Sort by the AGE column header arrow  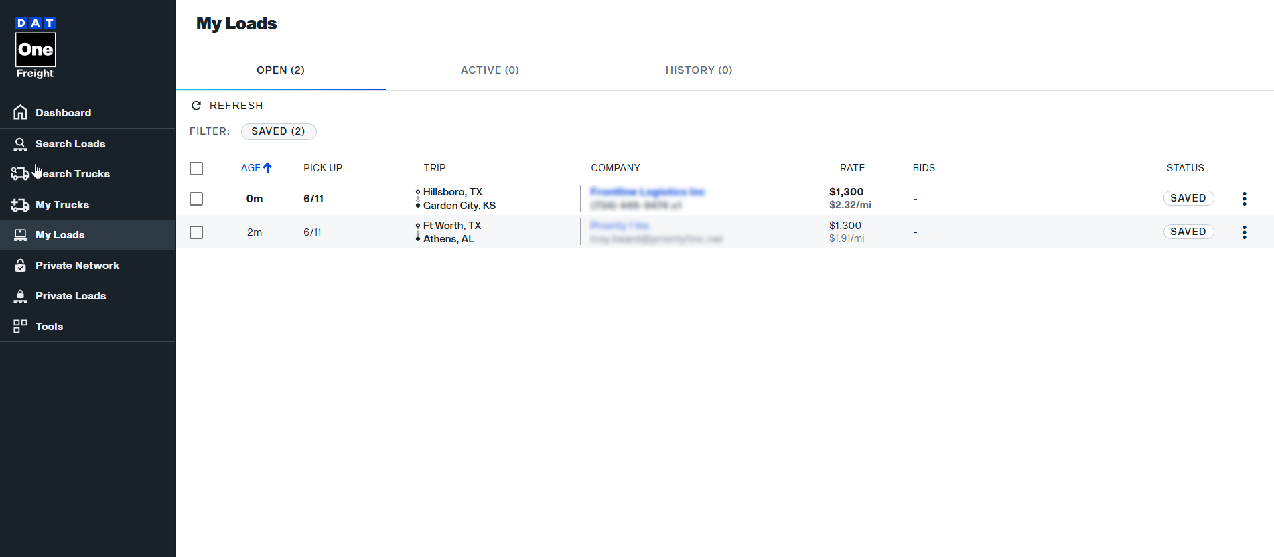point(267,168)
